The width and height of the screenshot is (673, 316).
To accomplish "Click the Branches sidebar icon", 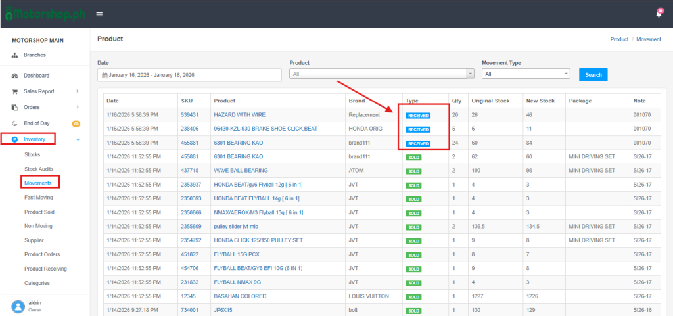I will tap(15, 55).
